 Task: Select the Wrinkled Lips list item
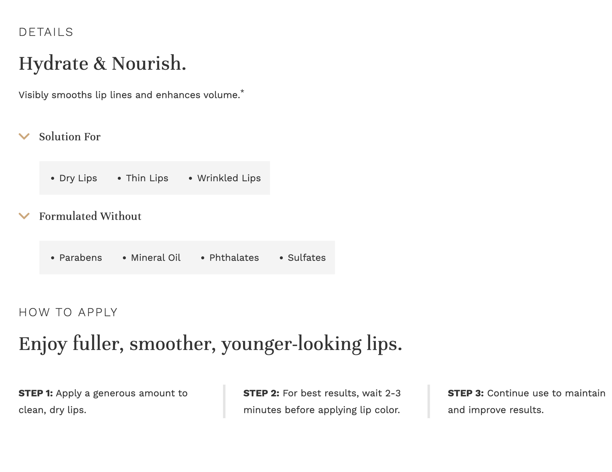229,178
